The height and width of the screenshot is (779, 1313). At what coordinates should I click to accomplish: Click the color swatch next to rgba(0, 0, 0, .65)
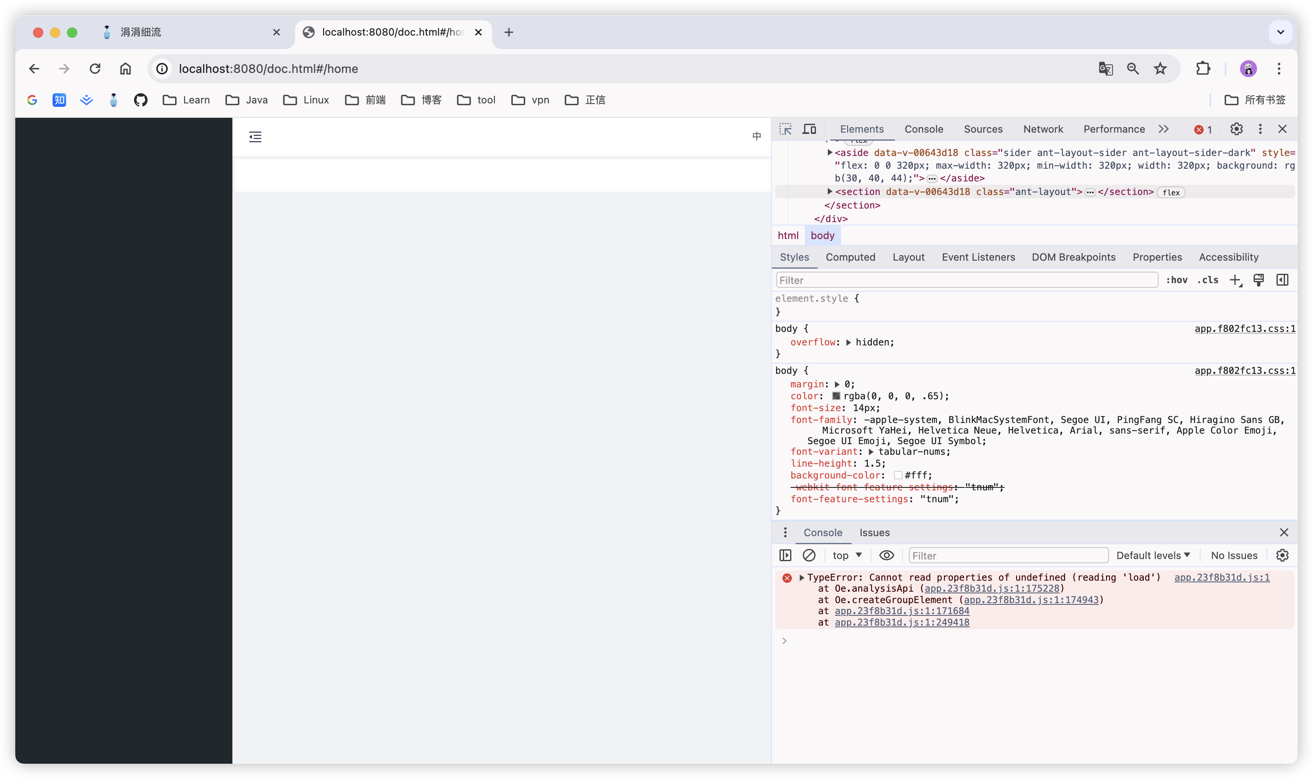click(836, 396)
